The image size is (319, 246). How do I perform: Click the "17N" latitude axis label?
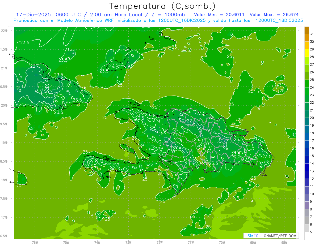click(4, 217)
